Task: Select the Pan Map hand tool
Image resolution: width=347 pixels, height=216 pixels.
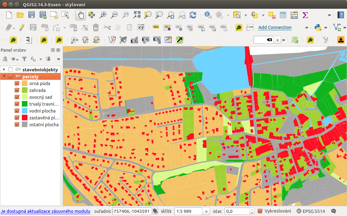Action: [81, 15]
